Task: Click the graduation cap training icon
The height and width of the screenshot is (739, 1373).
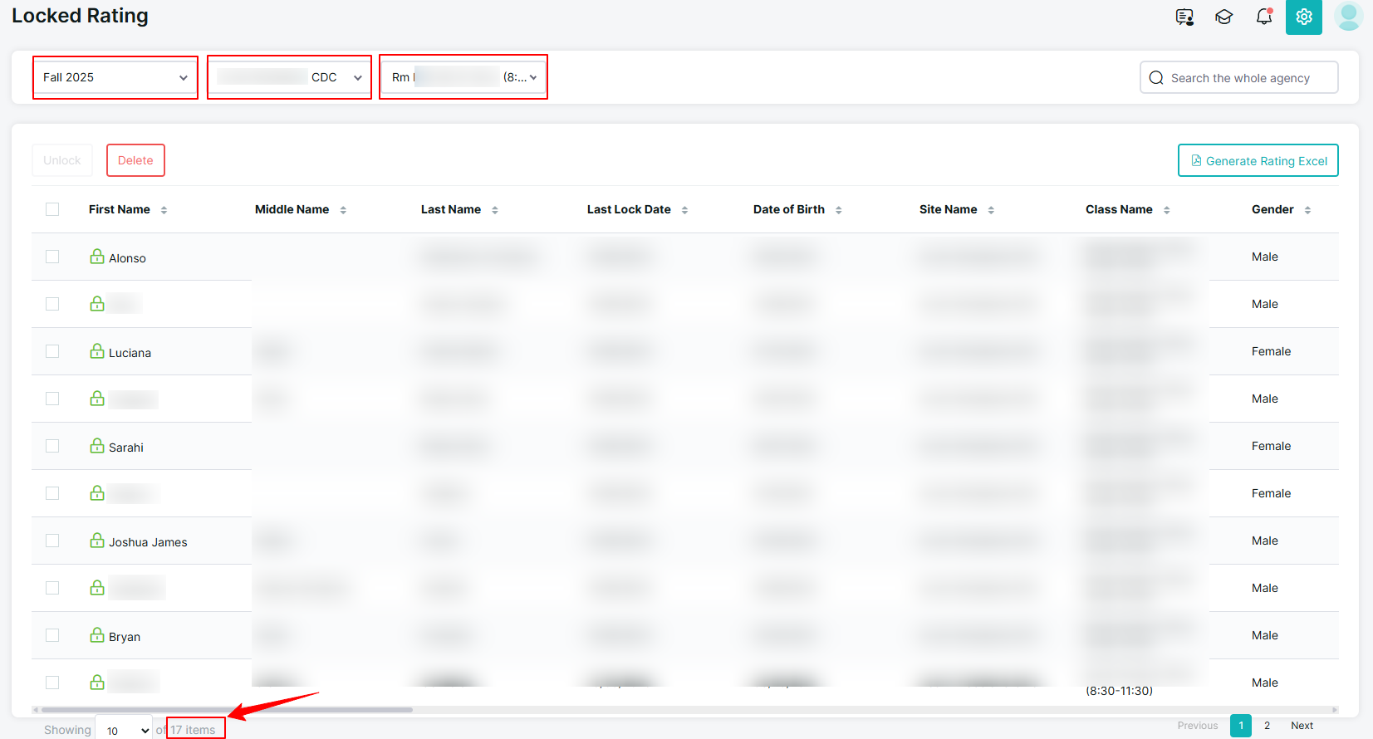Action: point(1223,17)
